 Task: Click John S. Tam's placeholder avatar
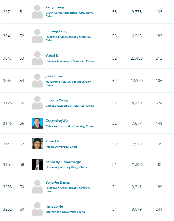pos(37,81)
